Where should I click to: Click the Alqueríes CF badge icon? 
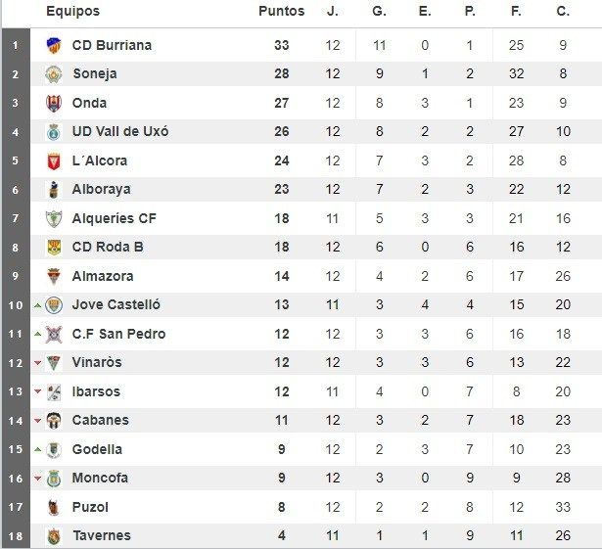[x=54, y=218]
